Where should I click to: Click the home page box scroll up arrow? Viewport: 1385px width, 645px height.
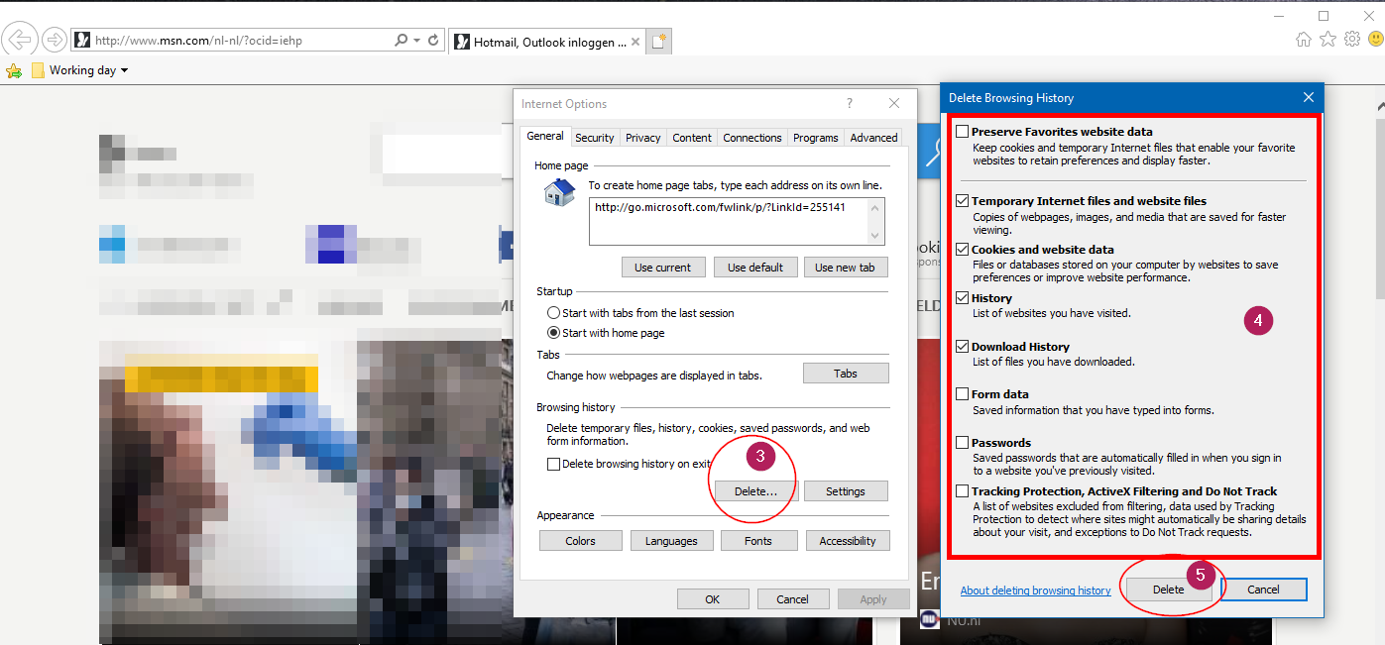coord(874,207)
